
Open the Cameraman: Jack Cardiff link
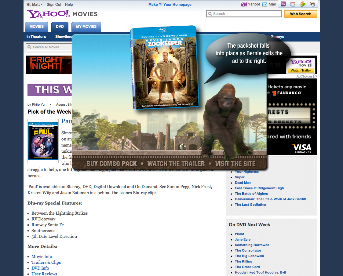point(271,199)
